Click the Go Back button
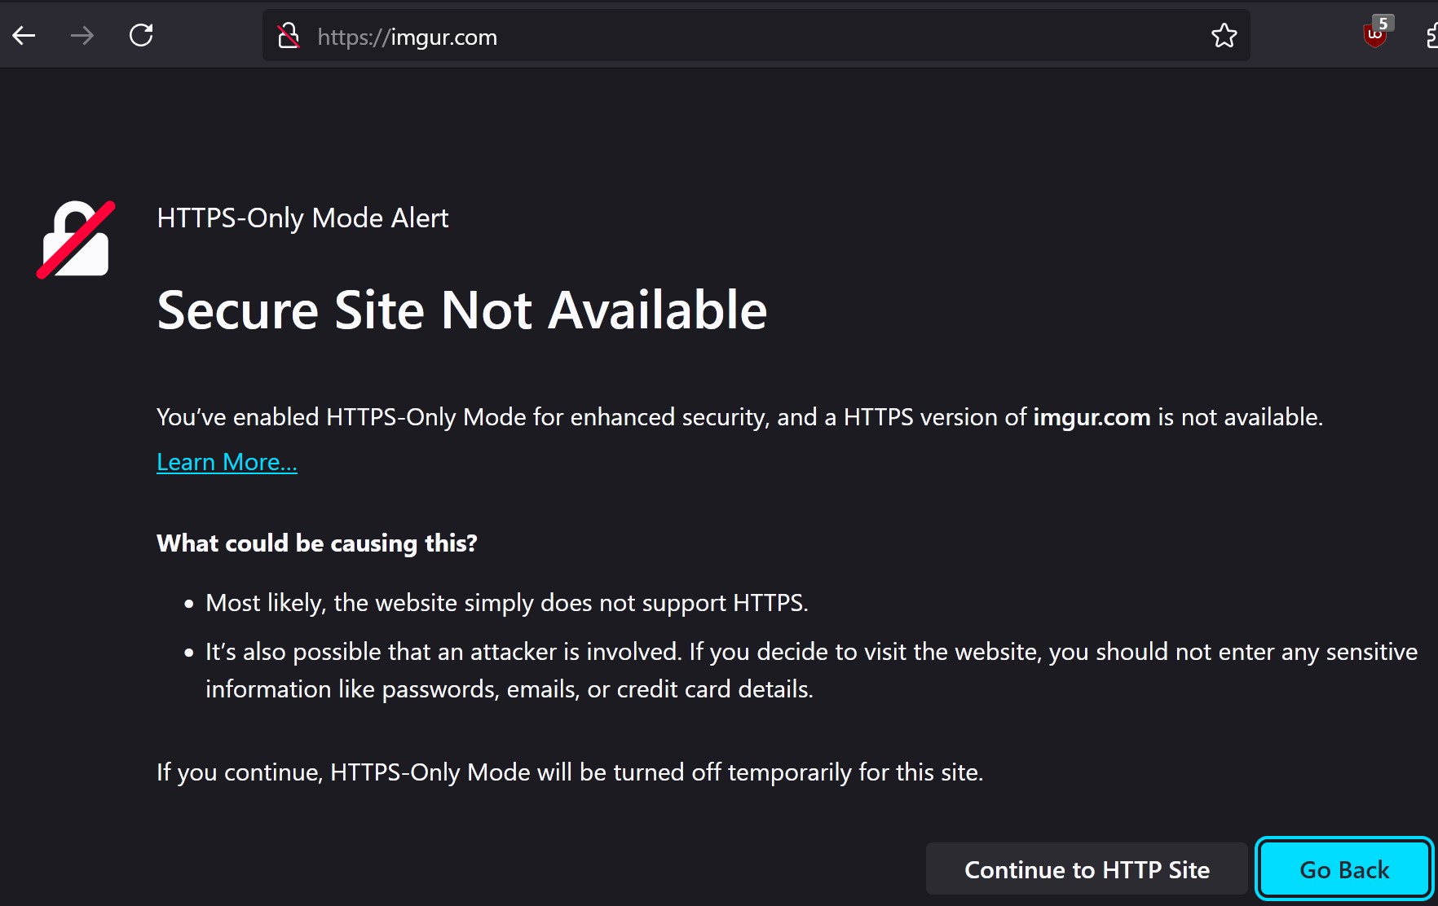The width and height of the screenshot is (1438, 906). [1344, 869]
